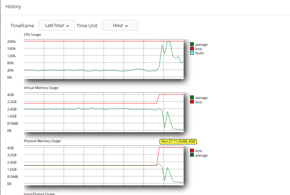Click red limit swatch in Physical Memory legend
The width and height of the screenshot is (290, 195).
192,151
